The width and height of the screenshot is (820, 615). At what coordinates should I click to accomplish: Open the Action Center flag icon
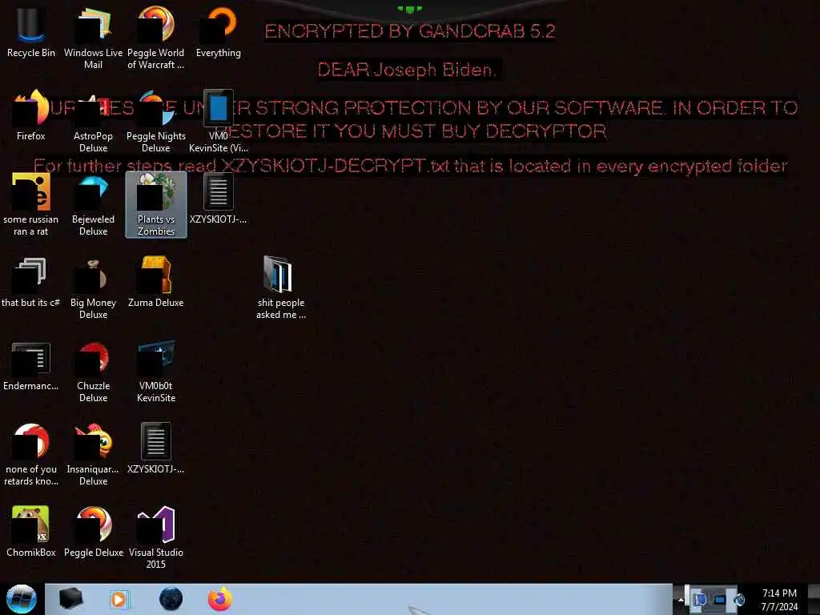tap(700, 600)
